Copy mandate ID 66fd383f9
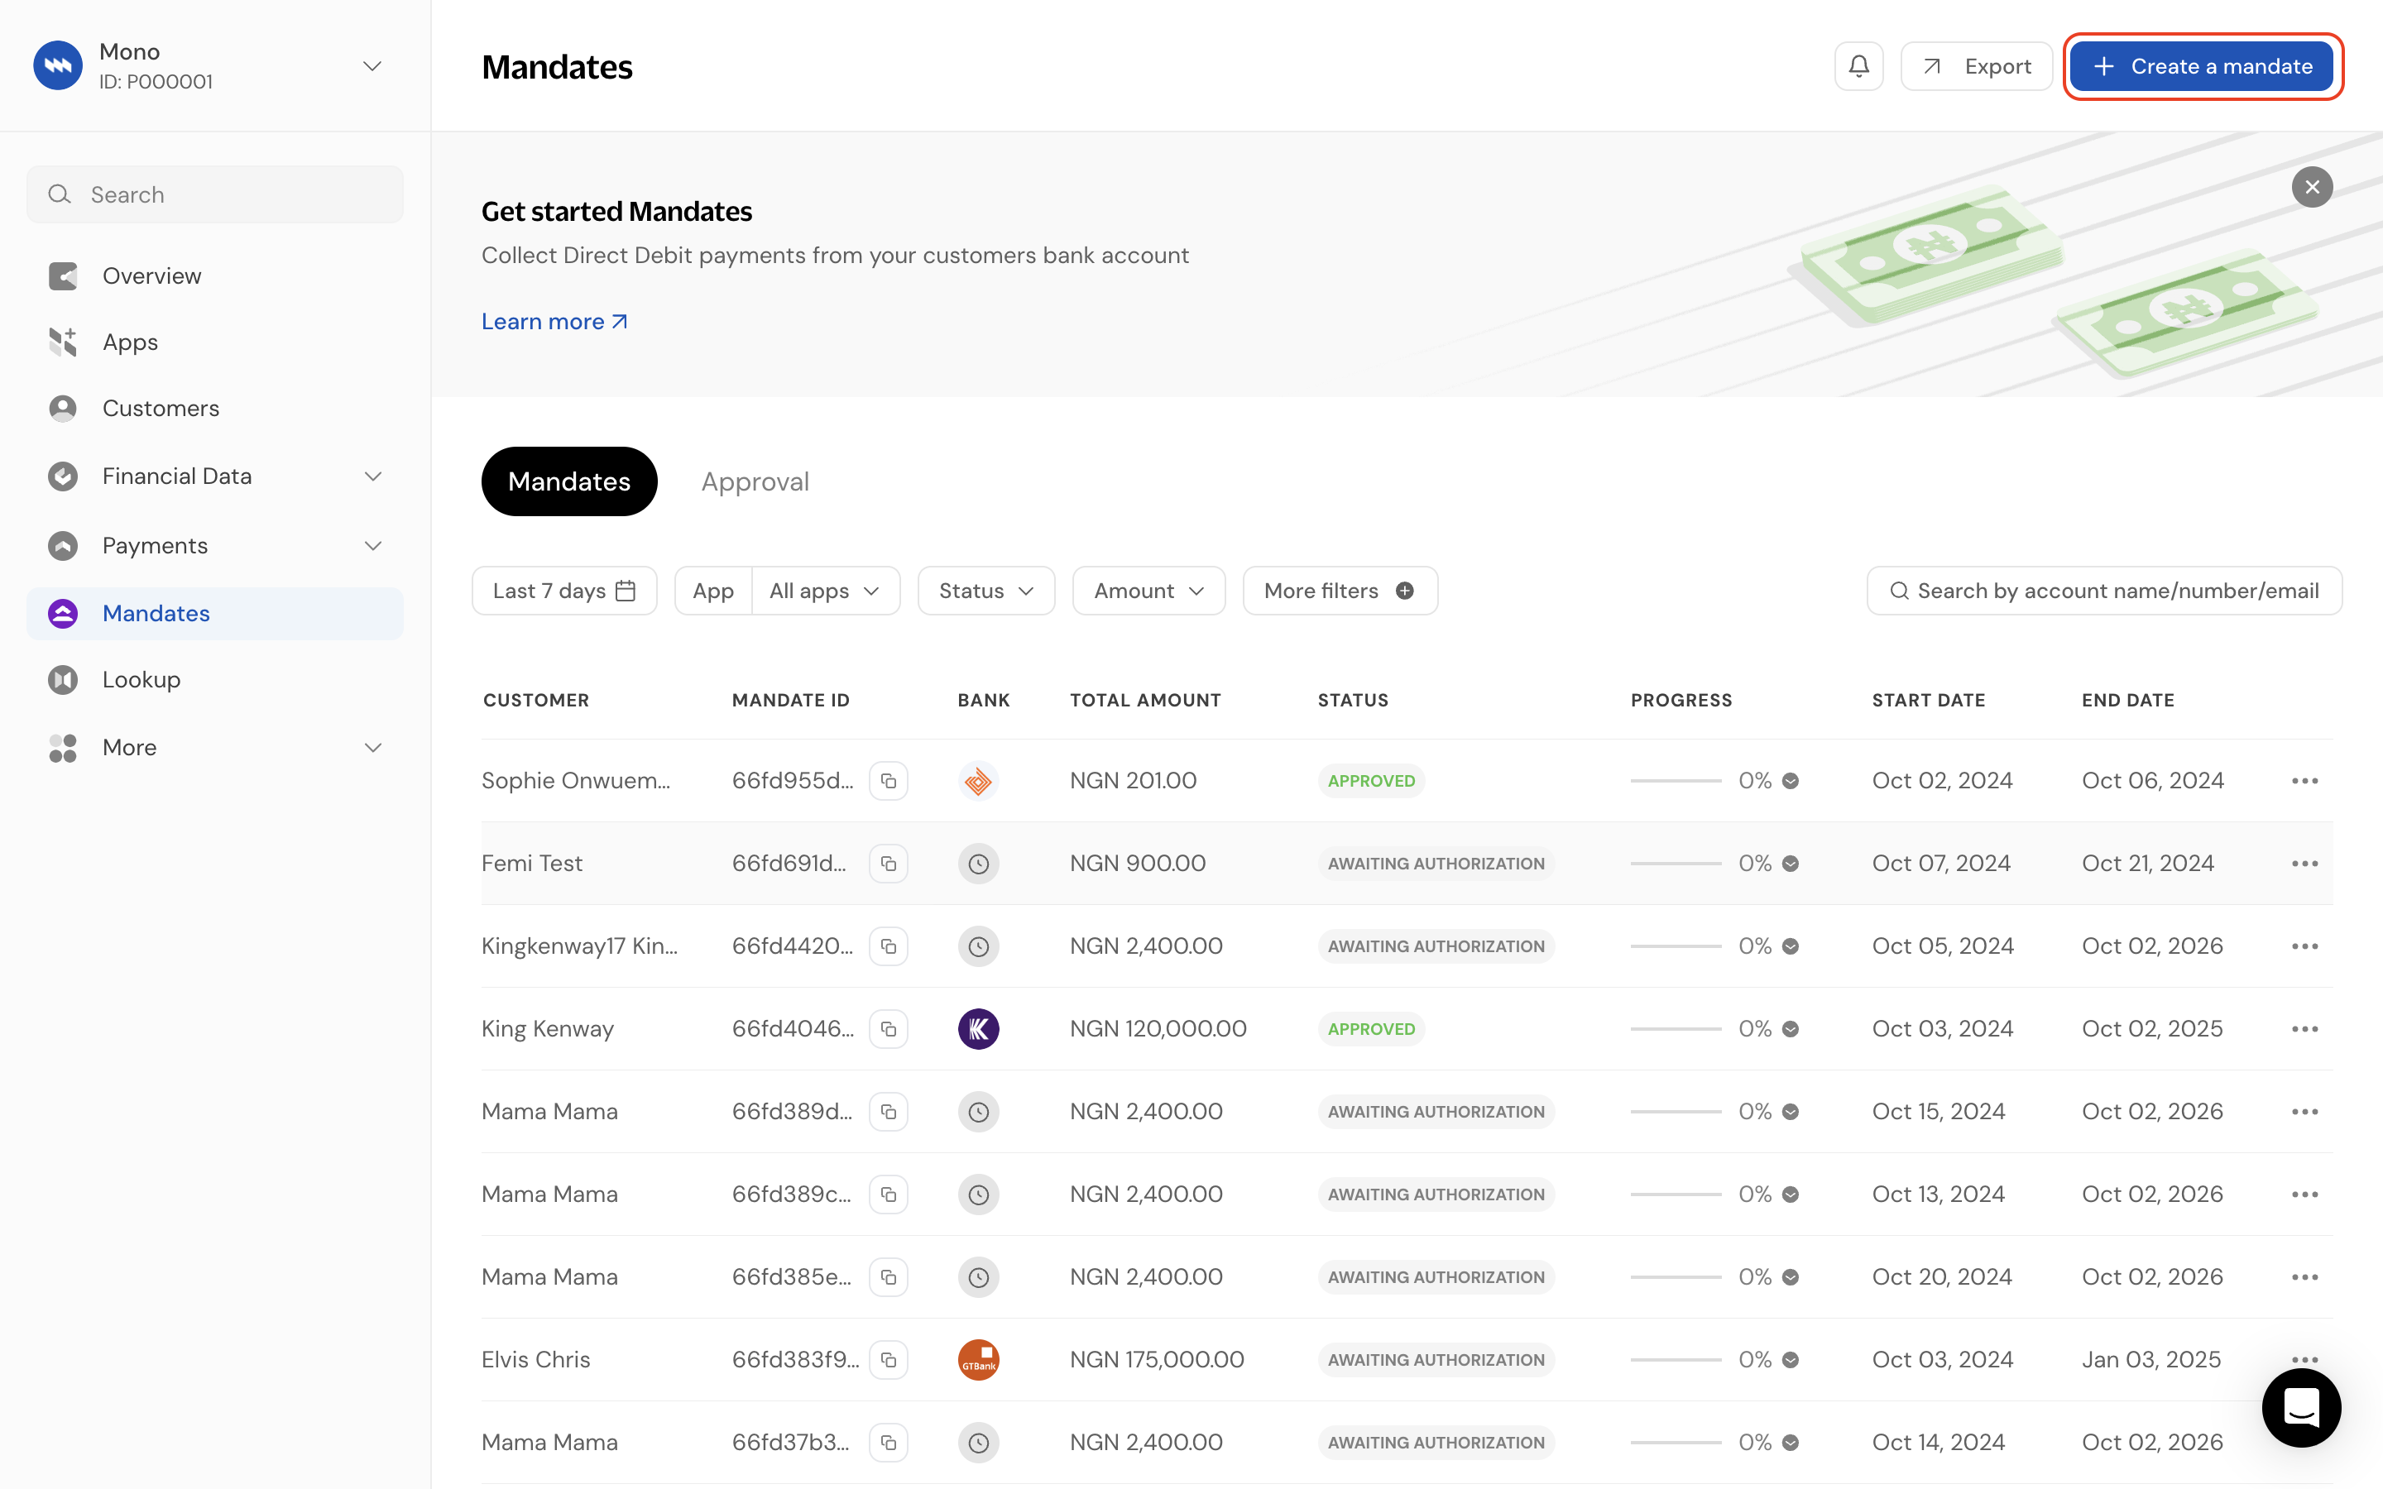 (x=888, y=1360)
